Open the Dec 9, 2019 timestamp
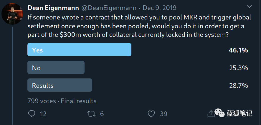The width and height of the screenshot is (261, 125). [159, 8]
